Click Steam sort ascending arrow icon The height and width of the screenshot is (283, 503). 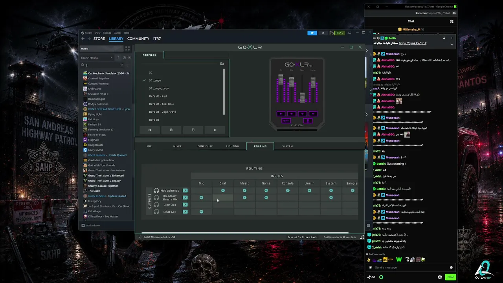(x=118, y=57)
